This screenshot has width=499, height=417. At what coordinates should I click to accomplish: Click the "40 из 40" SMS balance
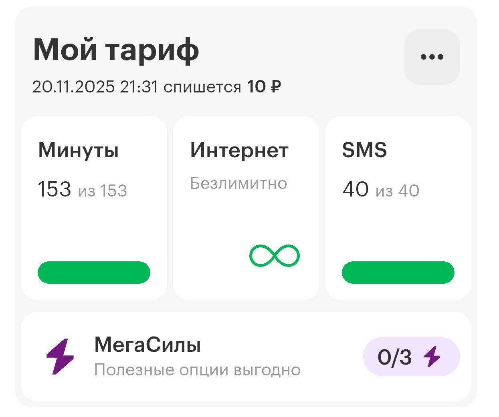pyautogui.click(x=381, y=190)
